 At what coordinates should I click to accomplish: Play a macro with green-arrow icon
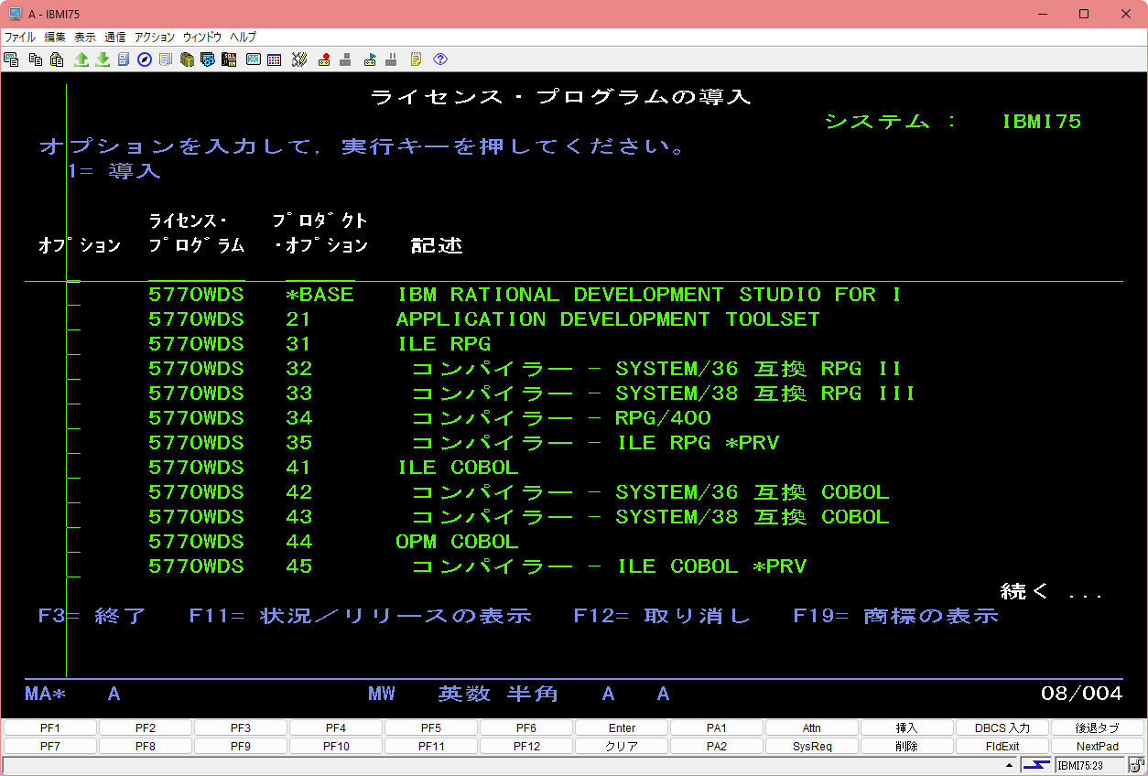pos(370,59)
